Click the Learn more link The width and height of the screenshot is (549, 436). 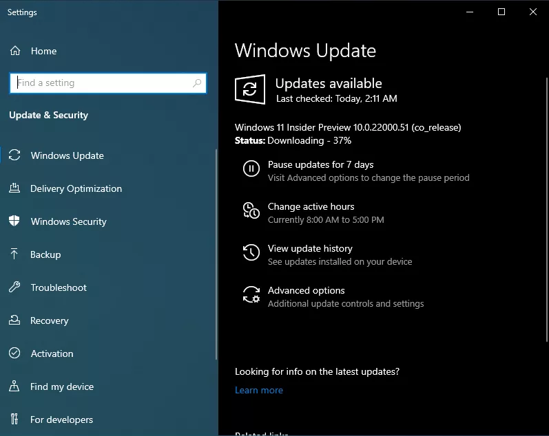259,390
